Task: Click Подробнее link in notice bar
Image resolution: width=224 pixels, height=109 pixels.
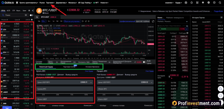Action: [218, 11]
